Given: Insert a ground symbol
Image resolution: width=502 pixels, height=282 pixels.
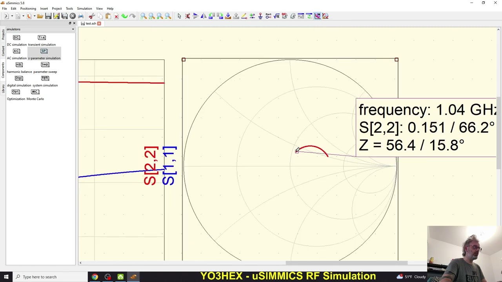Looking at the screenshot, I should click(260, 16).
